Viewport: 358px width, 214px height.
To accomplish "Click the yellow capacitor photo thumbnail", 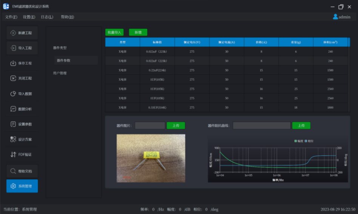I will click(x=151, y=158).
